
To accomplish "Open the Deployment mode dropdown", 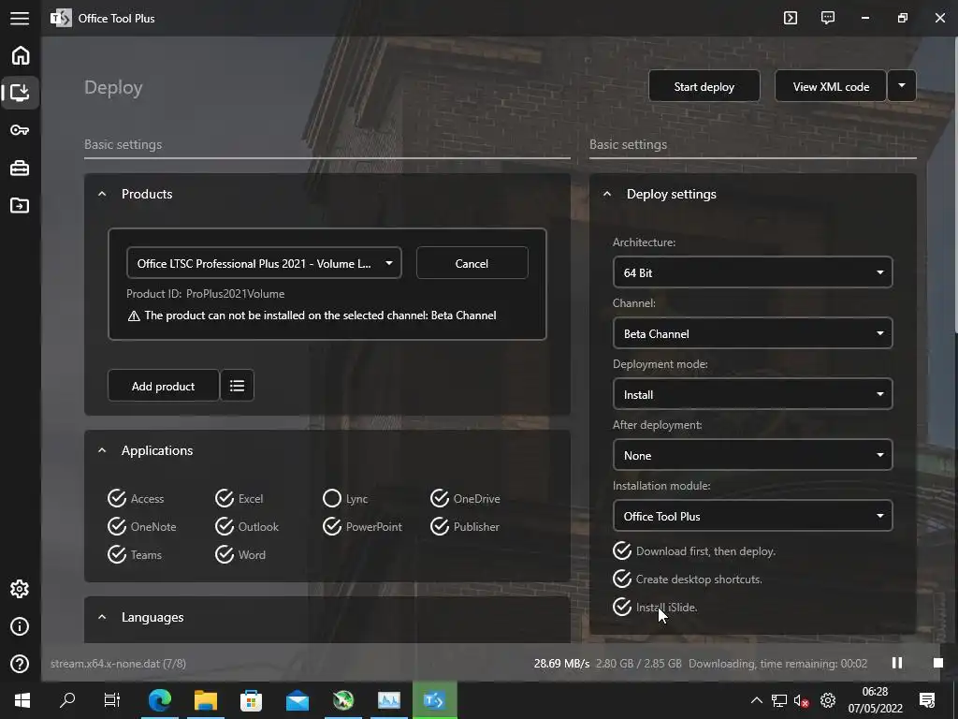I will [x=752, y=394].
